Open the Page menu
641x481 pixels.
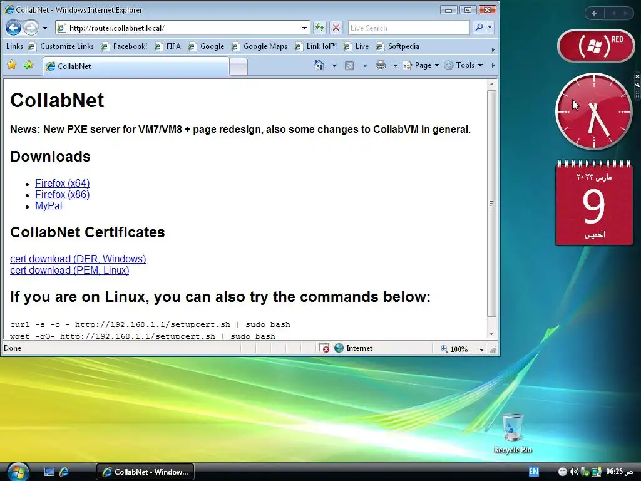click(421, 65)
